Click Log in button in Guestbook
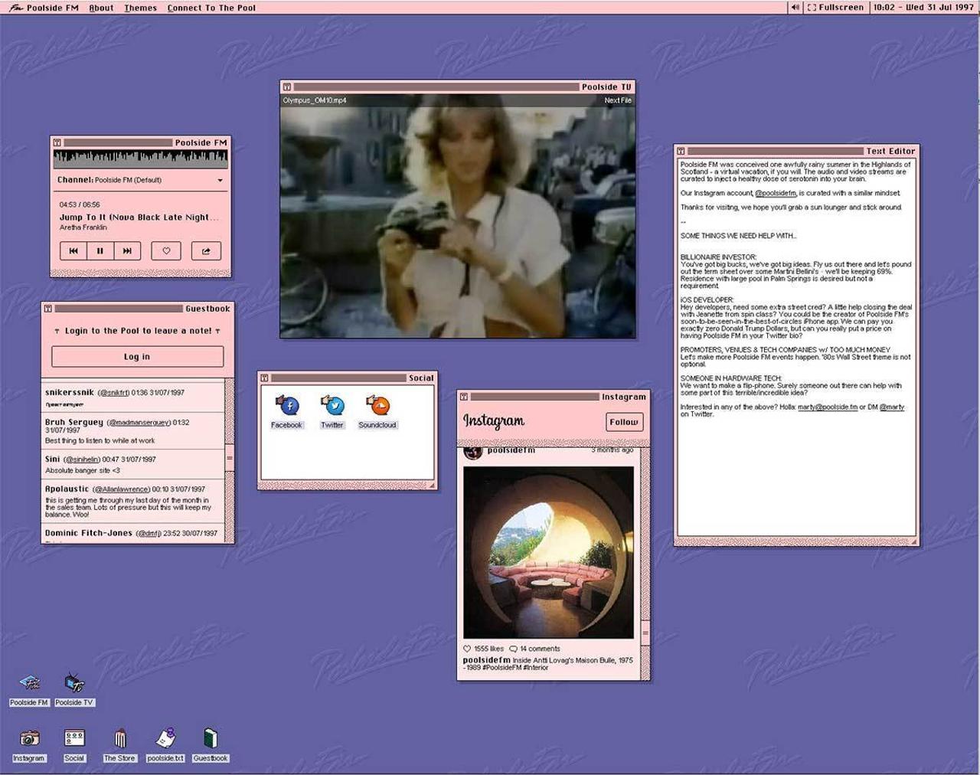980x775 pixels. 138,356
